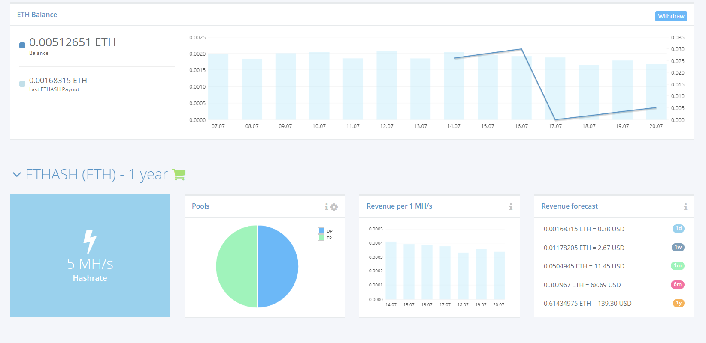
Task: Toggle the EP legend swatch
Action: click(321, 238)
